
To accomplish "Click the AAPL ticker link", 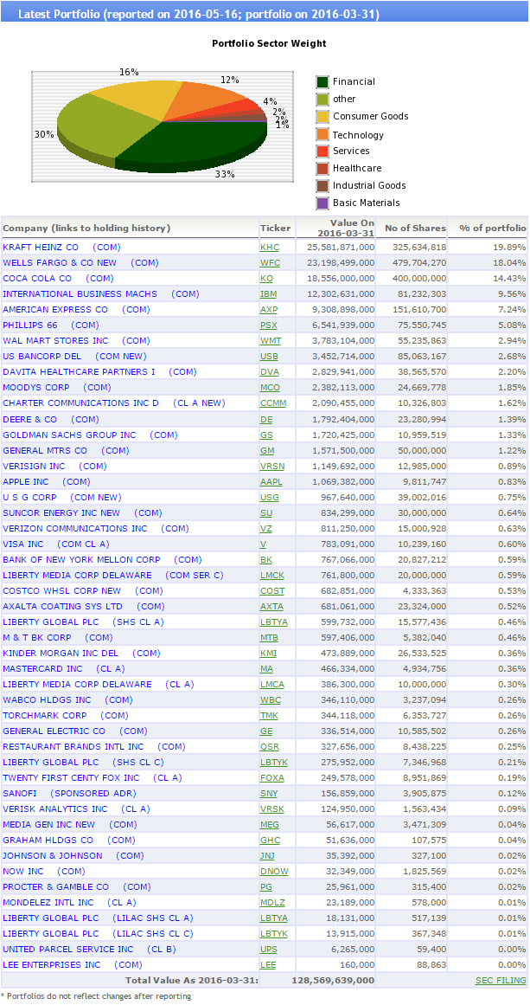I will [271, 483].
